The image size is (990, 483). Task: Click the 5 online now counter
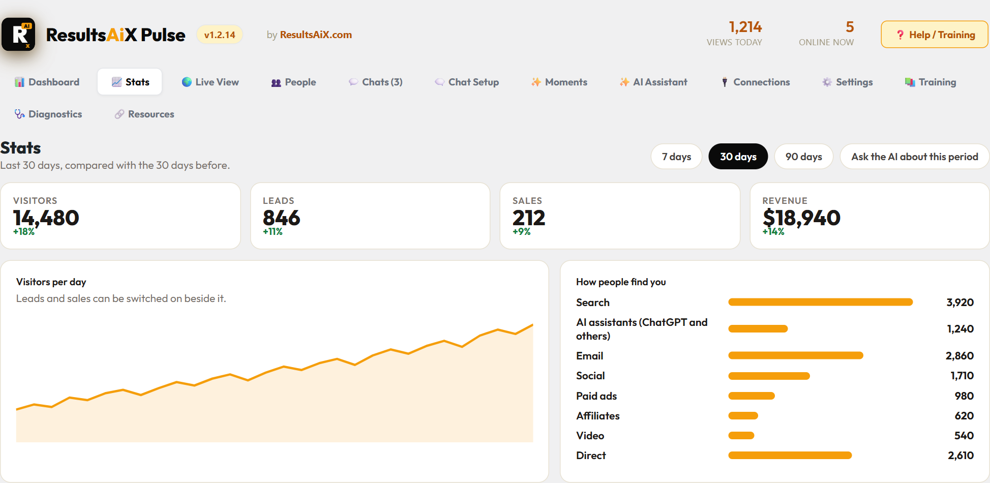tap(826, 33)
